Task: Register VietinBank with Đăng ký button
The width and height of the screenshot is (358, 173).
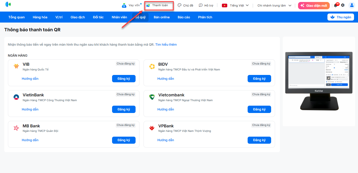Action: coord(124,109)
